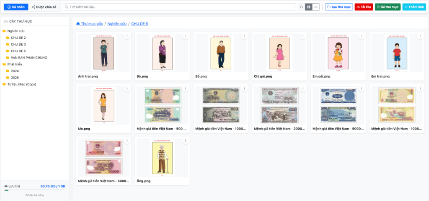Switch to list view layout
This screenshot has height=201, width=429.
[x=316, y=7]
